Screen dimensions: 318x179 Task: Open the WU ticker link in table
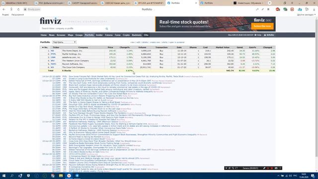[x=53, y=61]
